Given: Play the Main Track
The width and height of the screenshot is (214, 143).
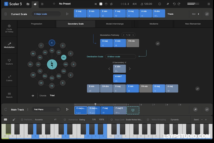Looking at the screenshot, I should click(67, 109).
